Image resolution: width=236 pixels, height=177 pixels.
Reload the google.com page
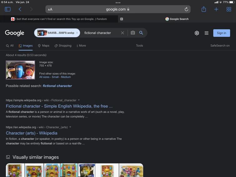click(186, 9)
